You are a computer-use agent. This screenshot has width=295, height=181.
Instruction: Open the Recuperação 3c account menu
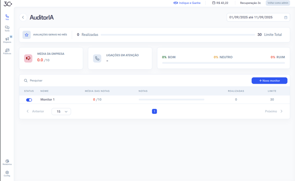click(x=250, y=3)
